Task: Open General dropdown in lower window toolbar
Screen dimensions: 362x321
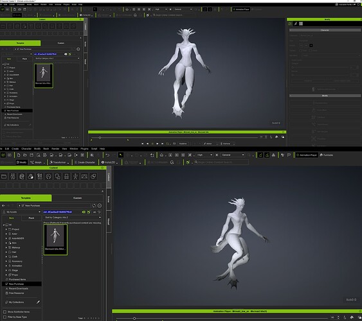Action: (x=233, y=155)
